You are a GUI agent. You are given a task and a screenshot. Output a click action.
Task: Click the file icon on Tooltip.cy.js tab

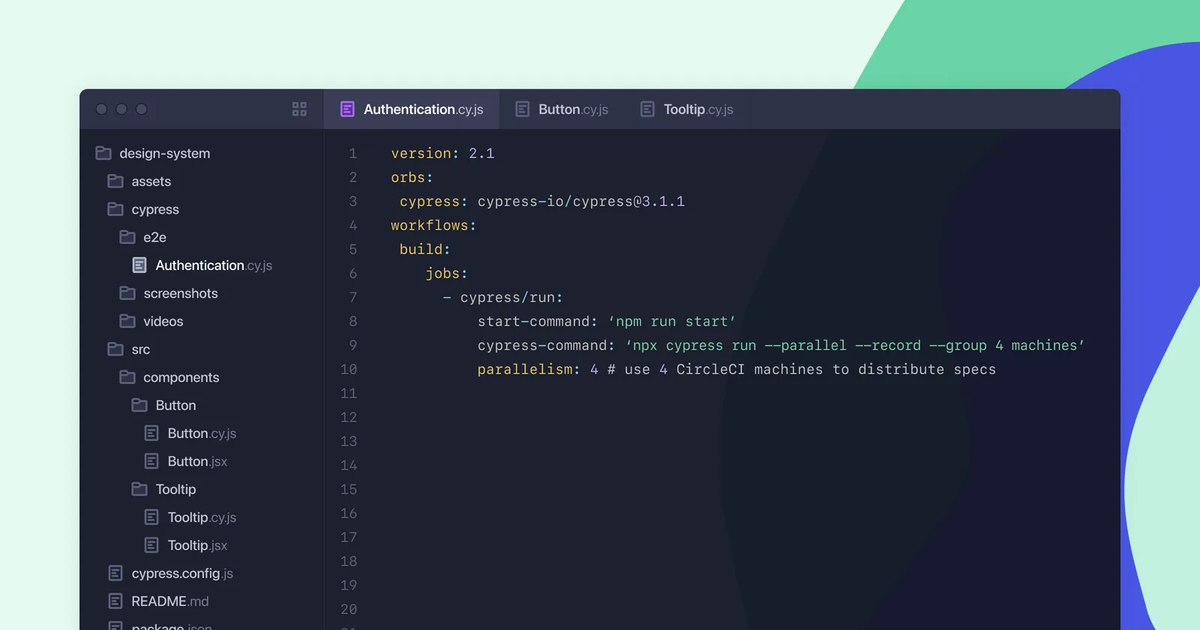647,109
